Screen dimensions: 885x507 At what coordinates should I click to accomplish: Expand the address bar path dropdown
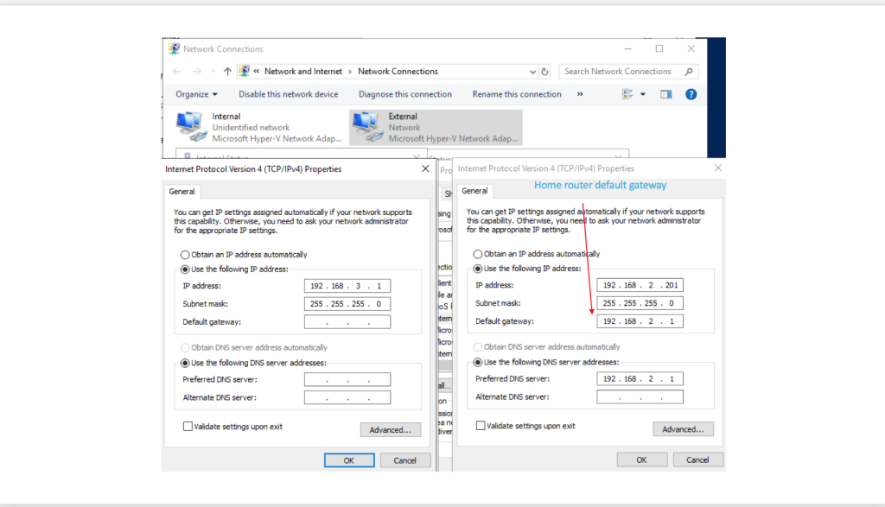(x=532, y=72)
